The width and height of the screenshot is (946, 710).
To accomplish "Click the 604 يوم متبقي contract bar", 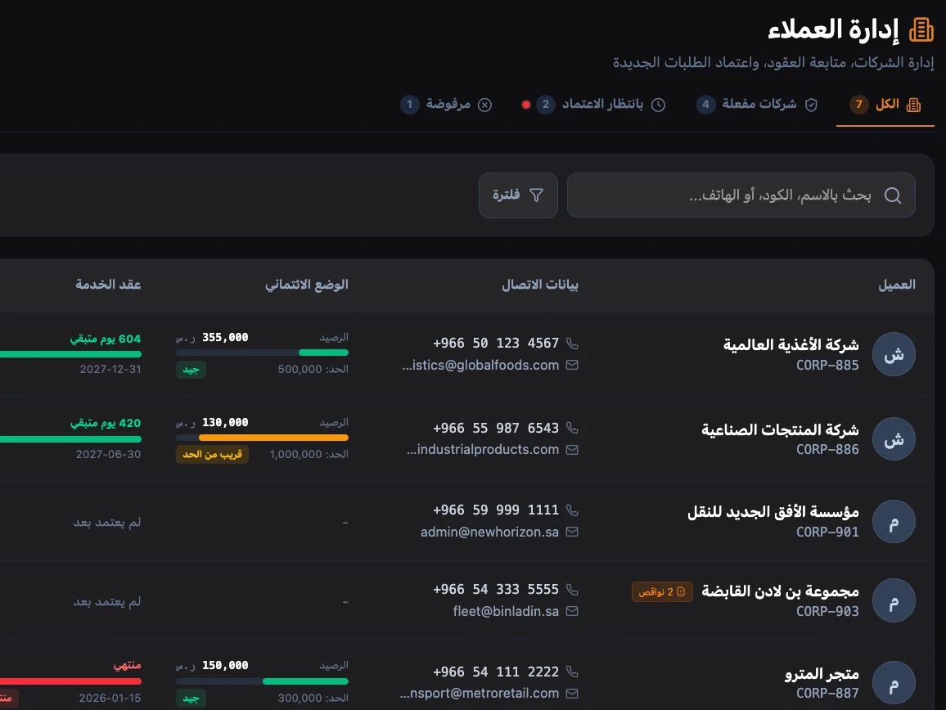I will pos(70,354).
